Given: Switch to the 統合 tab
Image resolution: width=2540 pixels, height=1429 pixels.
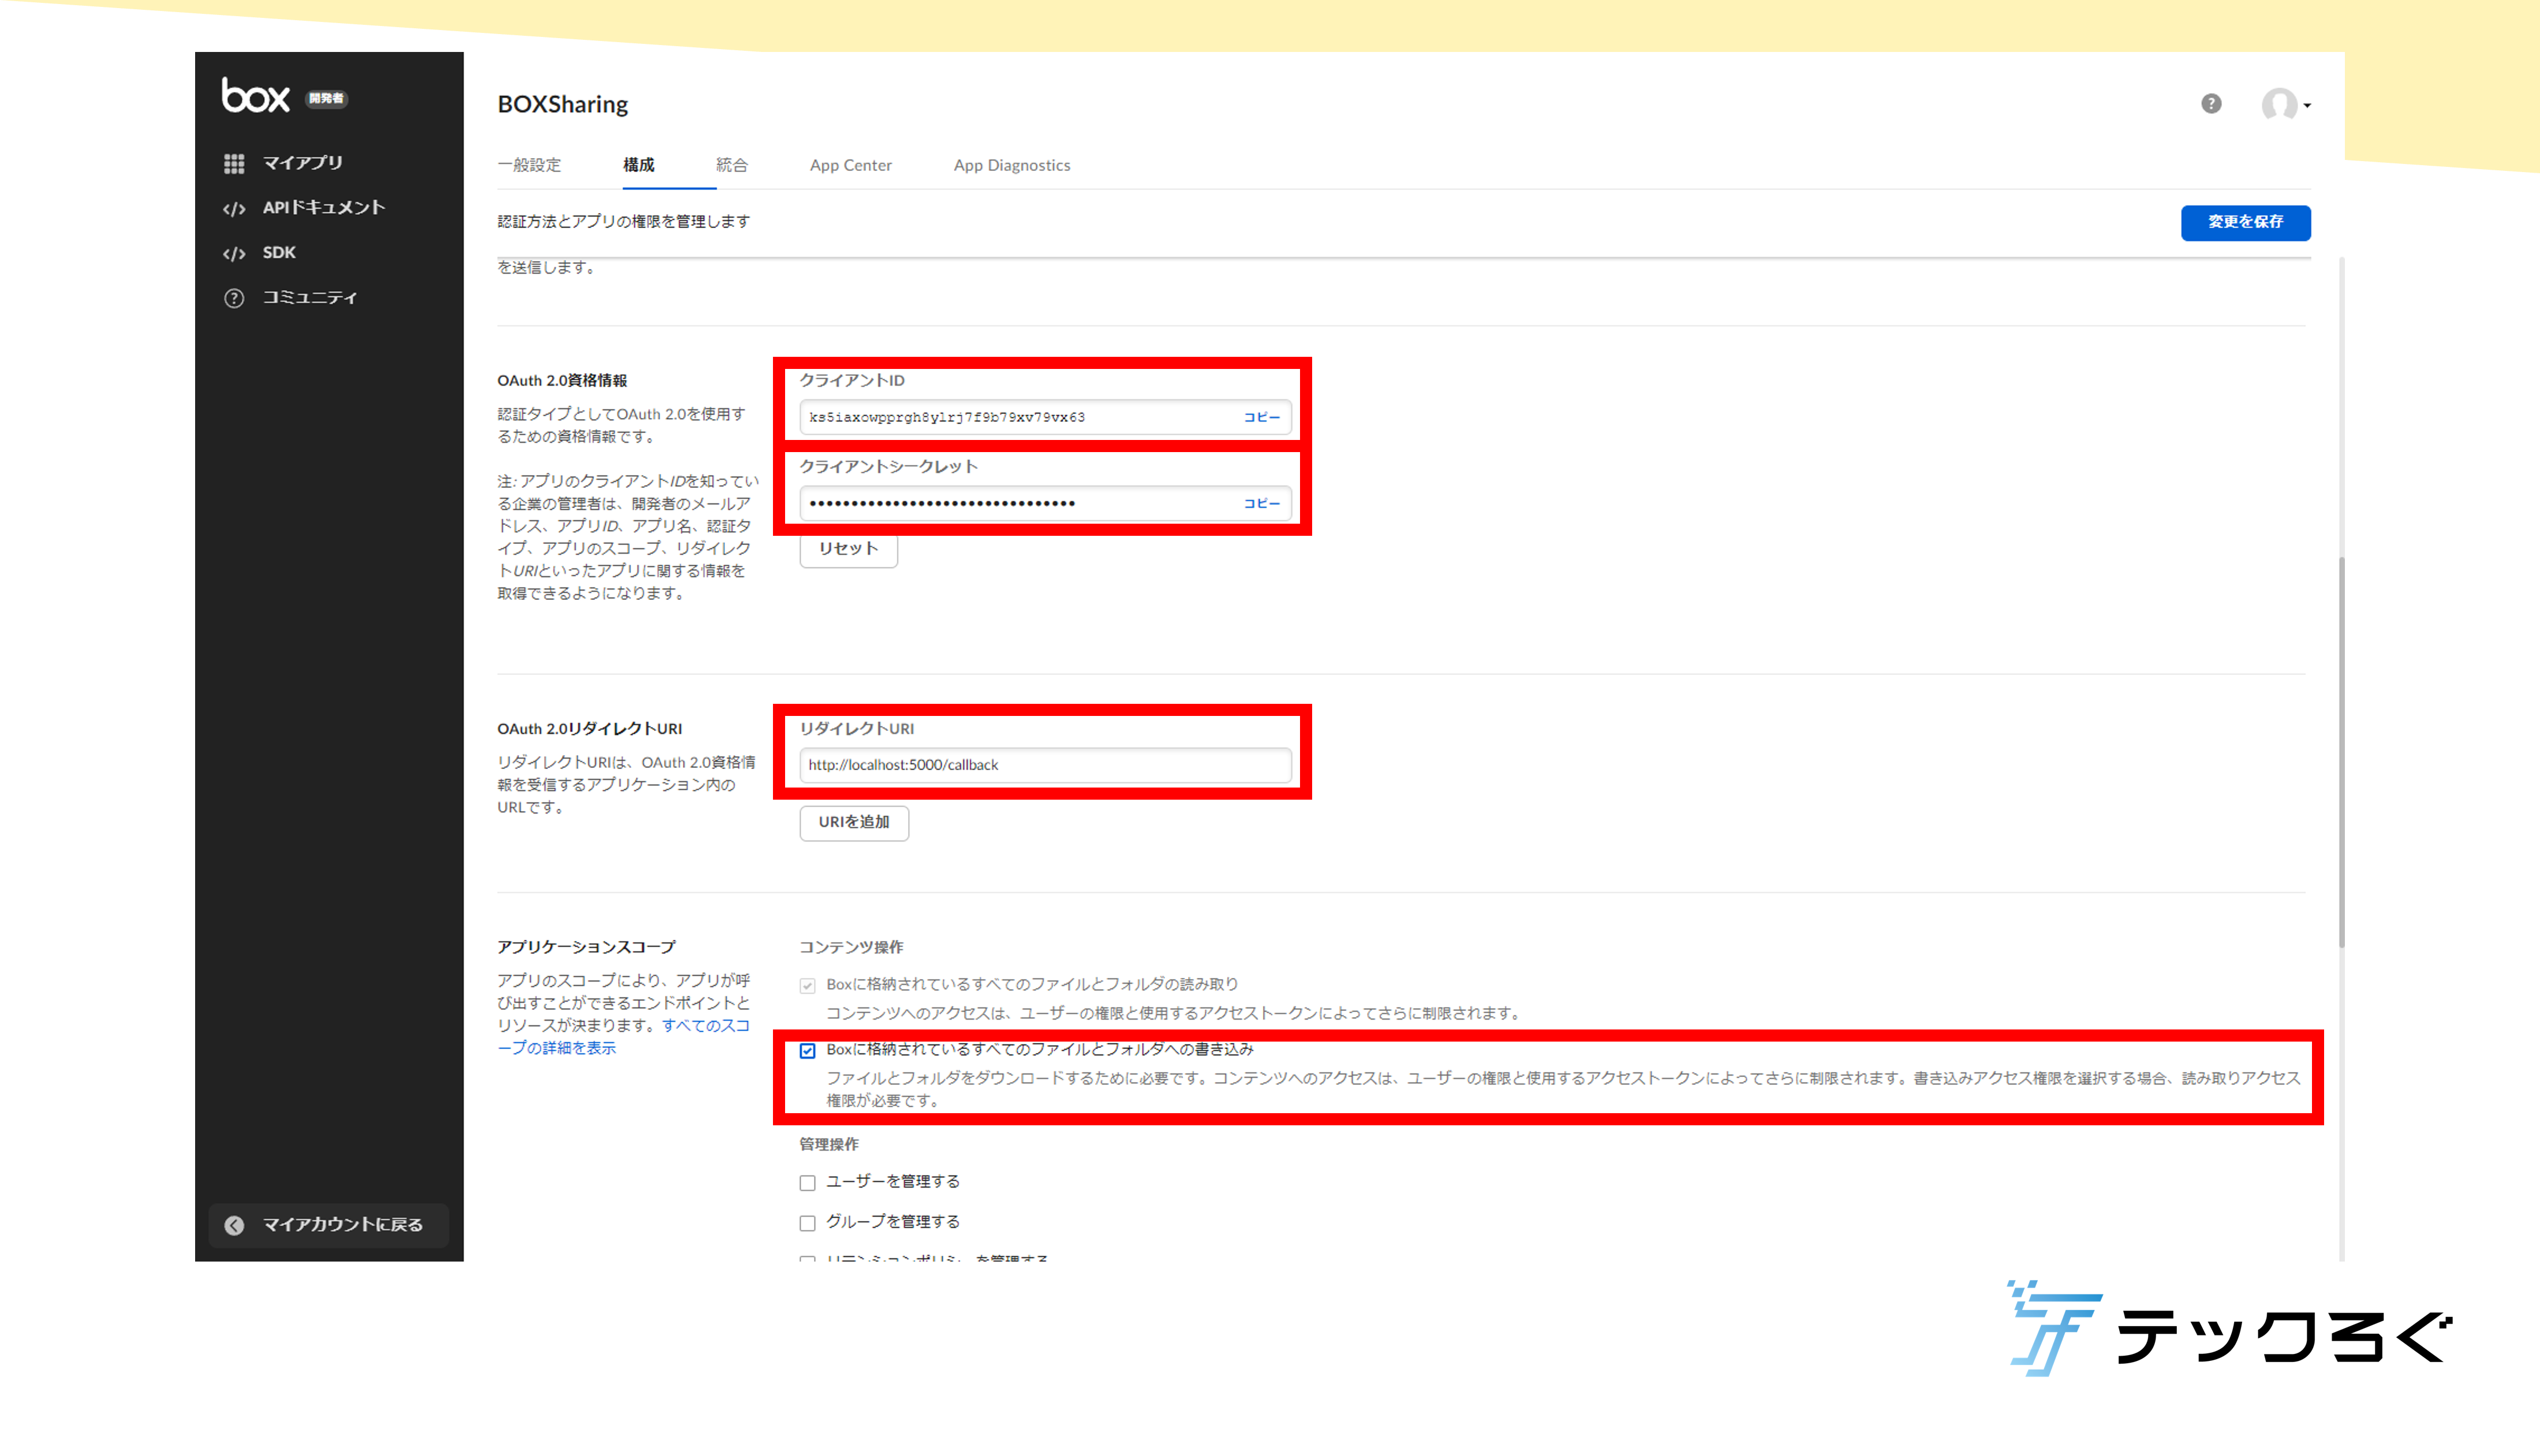Looking at the screenshot, I should coord(731,165).
